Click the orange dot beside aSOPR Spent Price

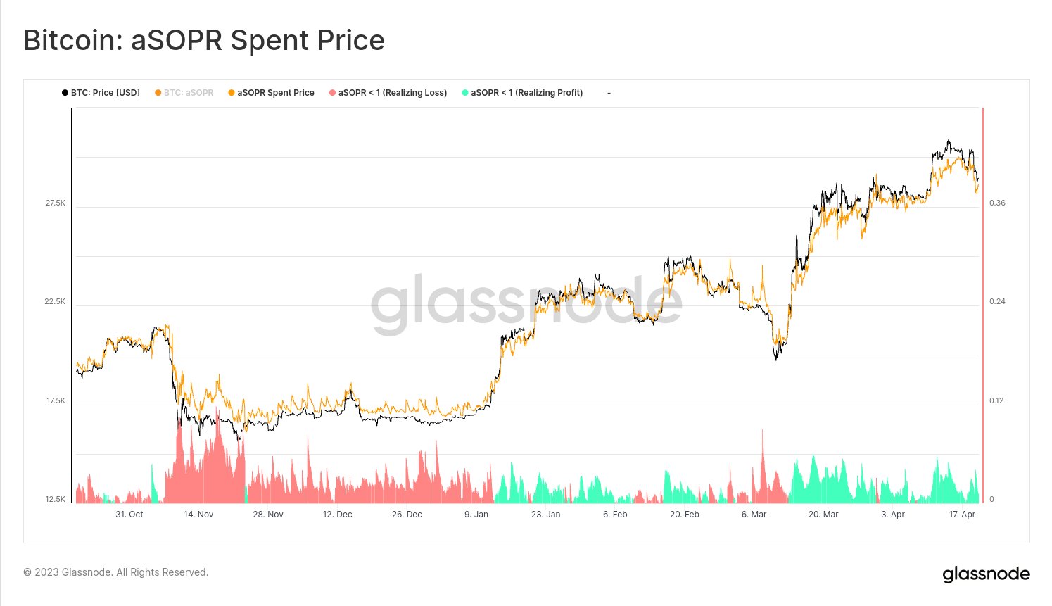[x=232, y=93]
